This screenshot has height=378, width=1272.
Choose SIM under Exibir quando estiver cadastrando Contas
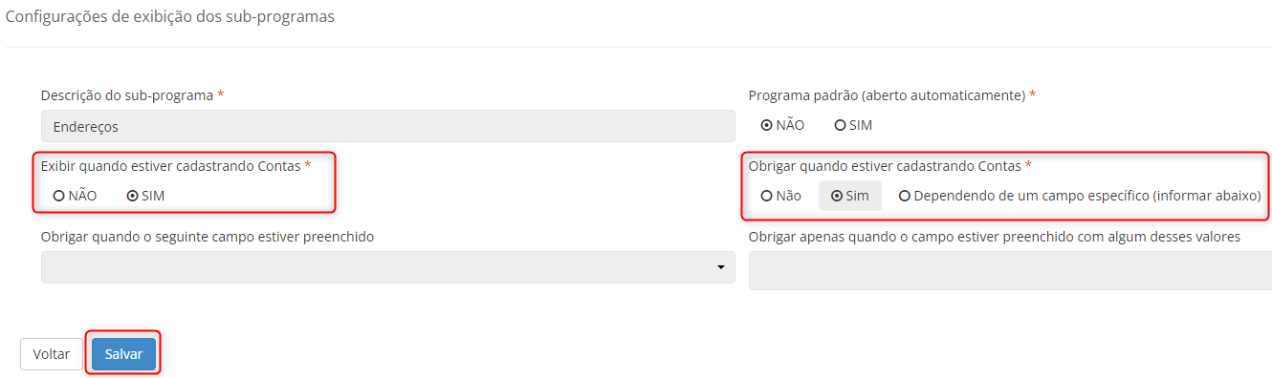point(145,196)
